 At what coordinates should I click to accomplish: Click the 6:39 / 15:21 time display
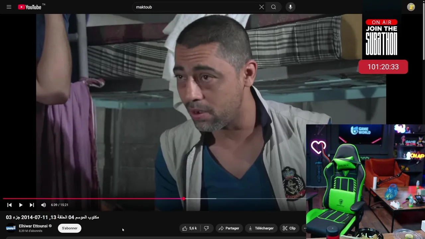pyautogui.click(x=59, y=205)
